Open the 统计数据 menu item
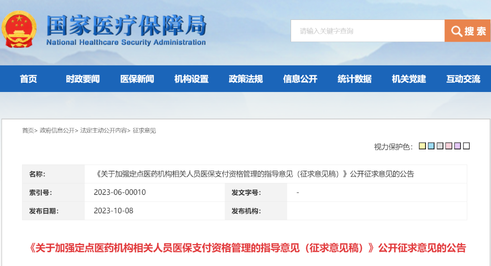The width and height of the screenshot is (491, 266). pos(354,79)
